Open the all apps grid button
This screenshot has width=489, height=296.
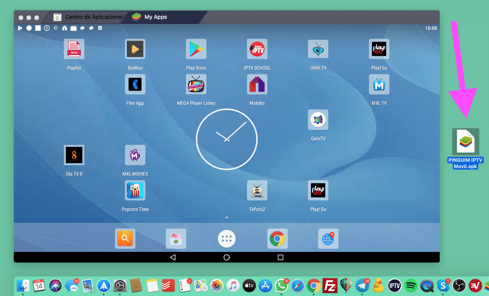[x=227, y=239]
